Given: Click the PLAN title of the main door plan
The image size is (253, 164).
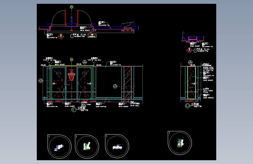Looking at the screenshot, I should 83,35.
